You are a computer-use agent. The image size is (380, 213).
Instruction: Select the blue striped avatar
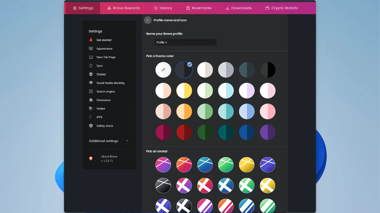tap(247, 206)
